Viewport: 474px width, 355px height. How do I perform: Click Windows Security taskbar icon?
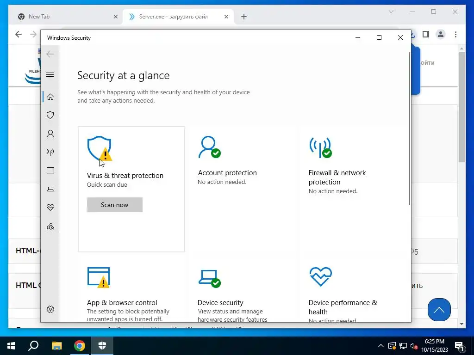[x=102, y=346]
